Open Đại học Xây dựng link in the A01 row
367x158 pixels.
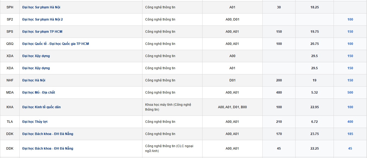click(36, 68)
